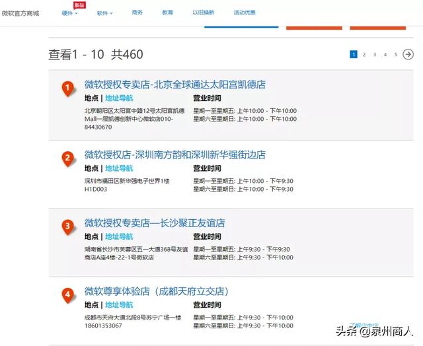Click map pin number 1
423x346 pixels.
[67, 88]
